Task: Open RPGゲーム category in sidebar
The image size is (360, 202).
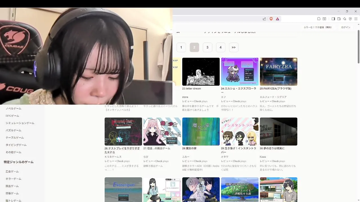Action: pos(12,116)
